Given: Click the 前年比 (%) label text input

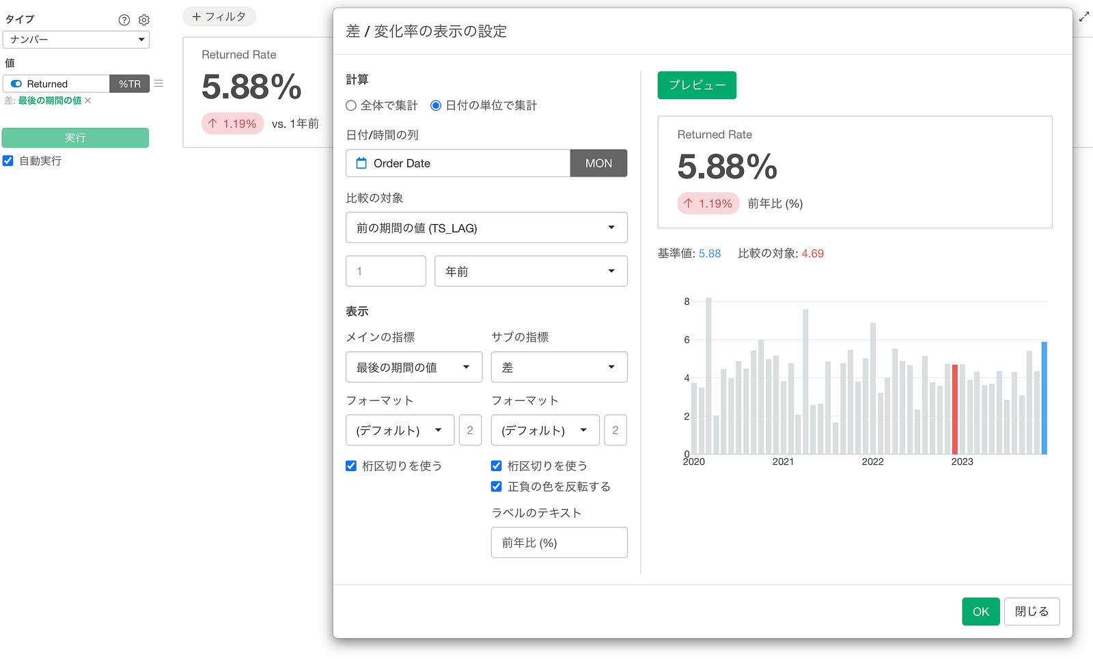Looking at the screenshot, I should 559,542.
